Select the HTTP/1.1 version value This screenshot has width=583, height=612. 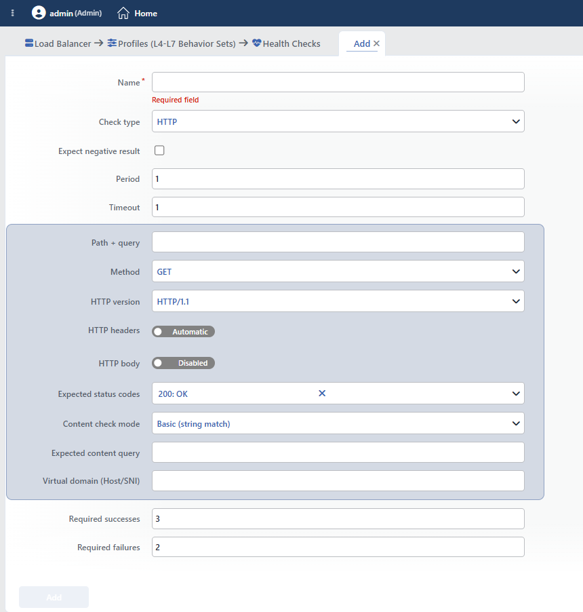tap(173, 301)
